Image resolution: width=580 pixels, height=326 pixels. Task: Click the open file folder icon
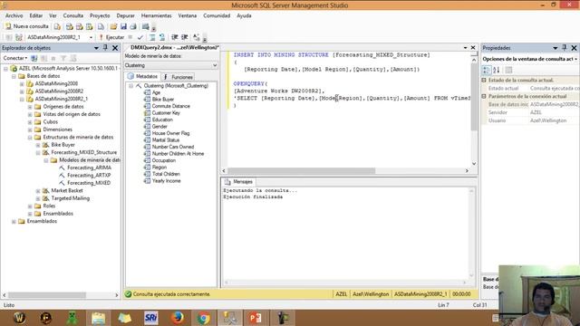click(x=113, y=26)
